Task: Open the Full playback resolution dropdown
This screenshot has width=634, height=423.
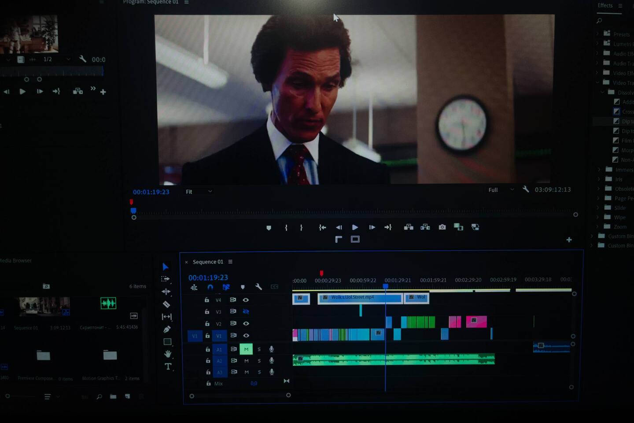Action: point(501,190)
